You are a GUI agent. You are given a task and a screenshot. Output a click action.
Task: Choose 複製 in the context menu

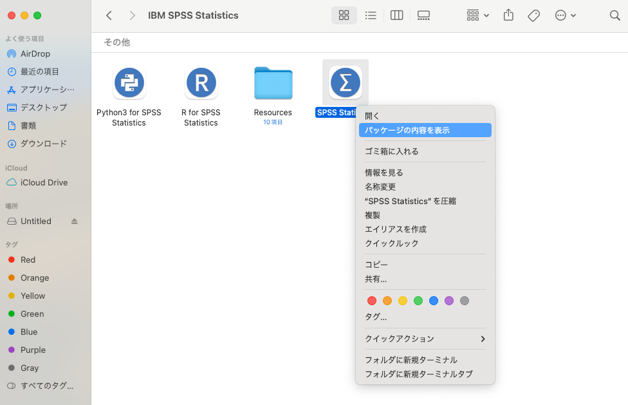click(x=425, y=215)
